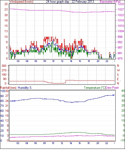
Task: Click the 975 barometer scale value
Action: [120, 58]
